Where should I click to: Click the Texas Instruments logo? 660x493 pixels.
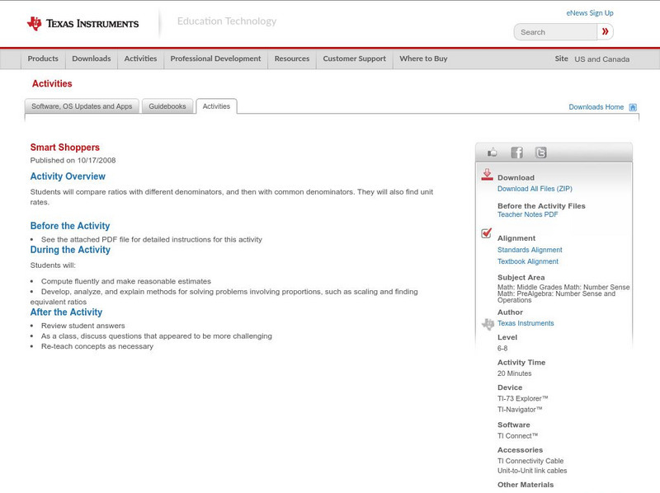(x=82, y=24)
